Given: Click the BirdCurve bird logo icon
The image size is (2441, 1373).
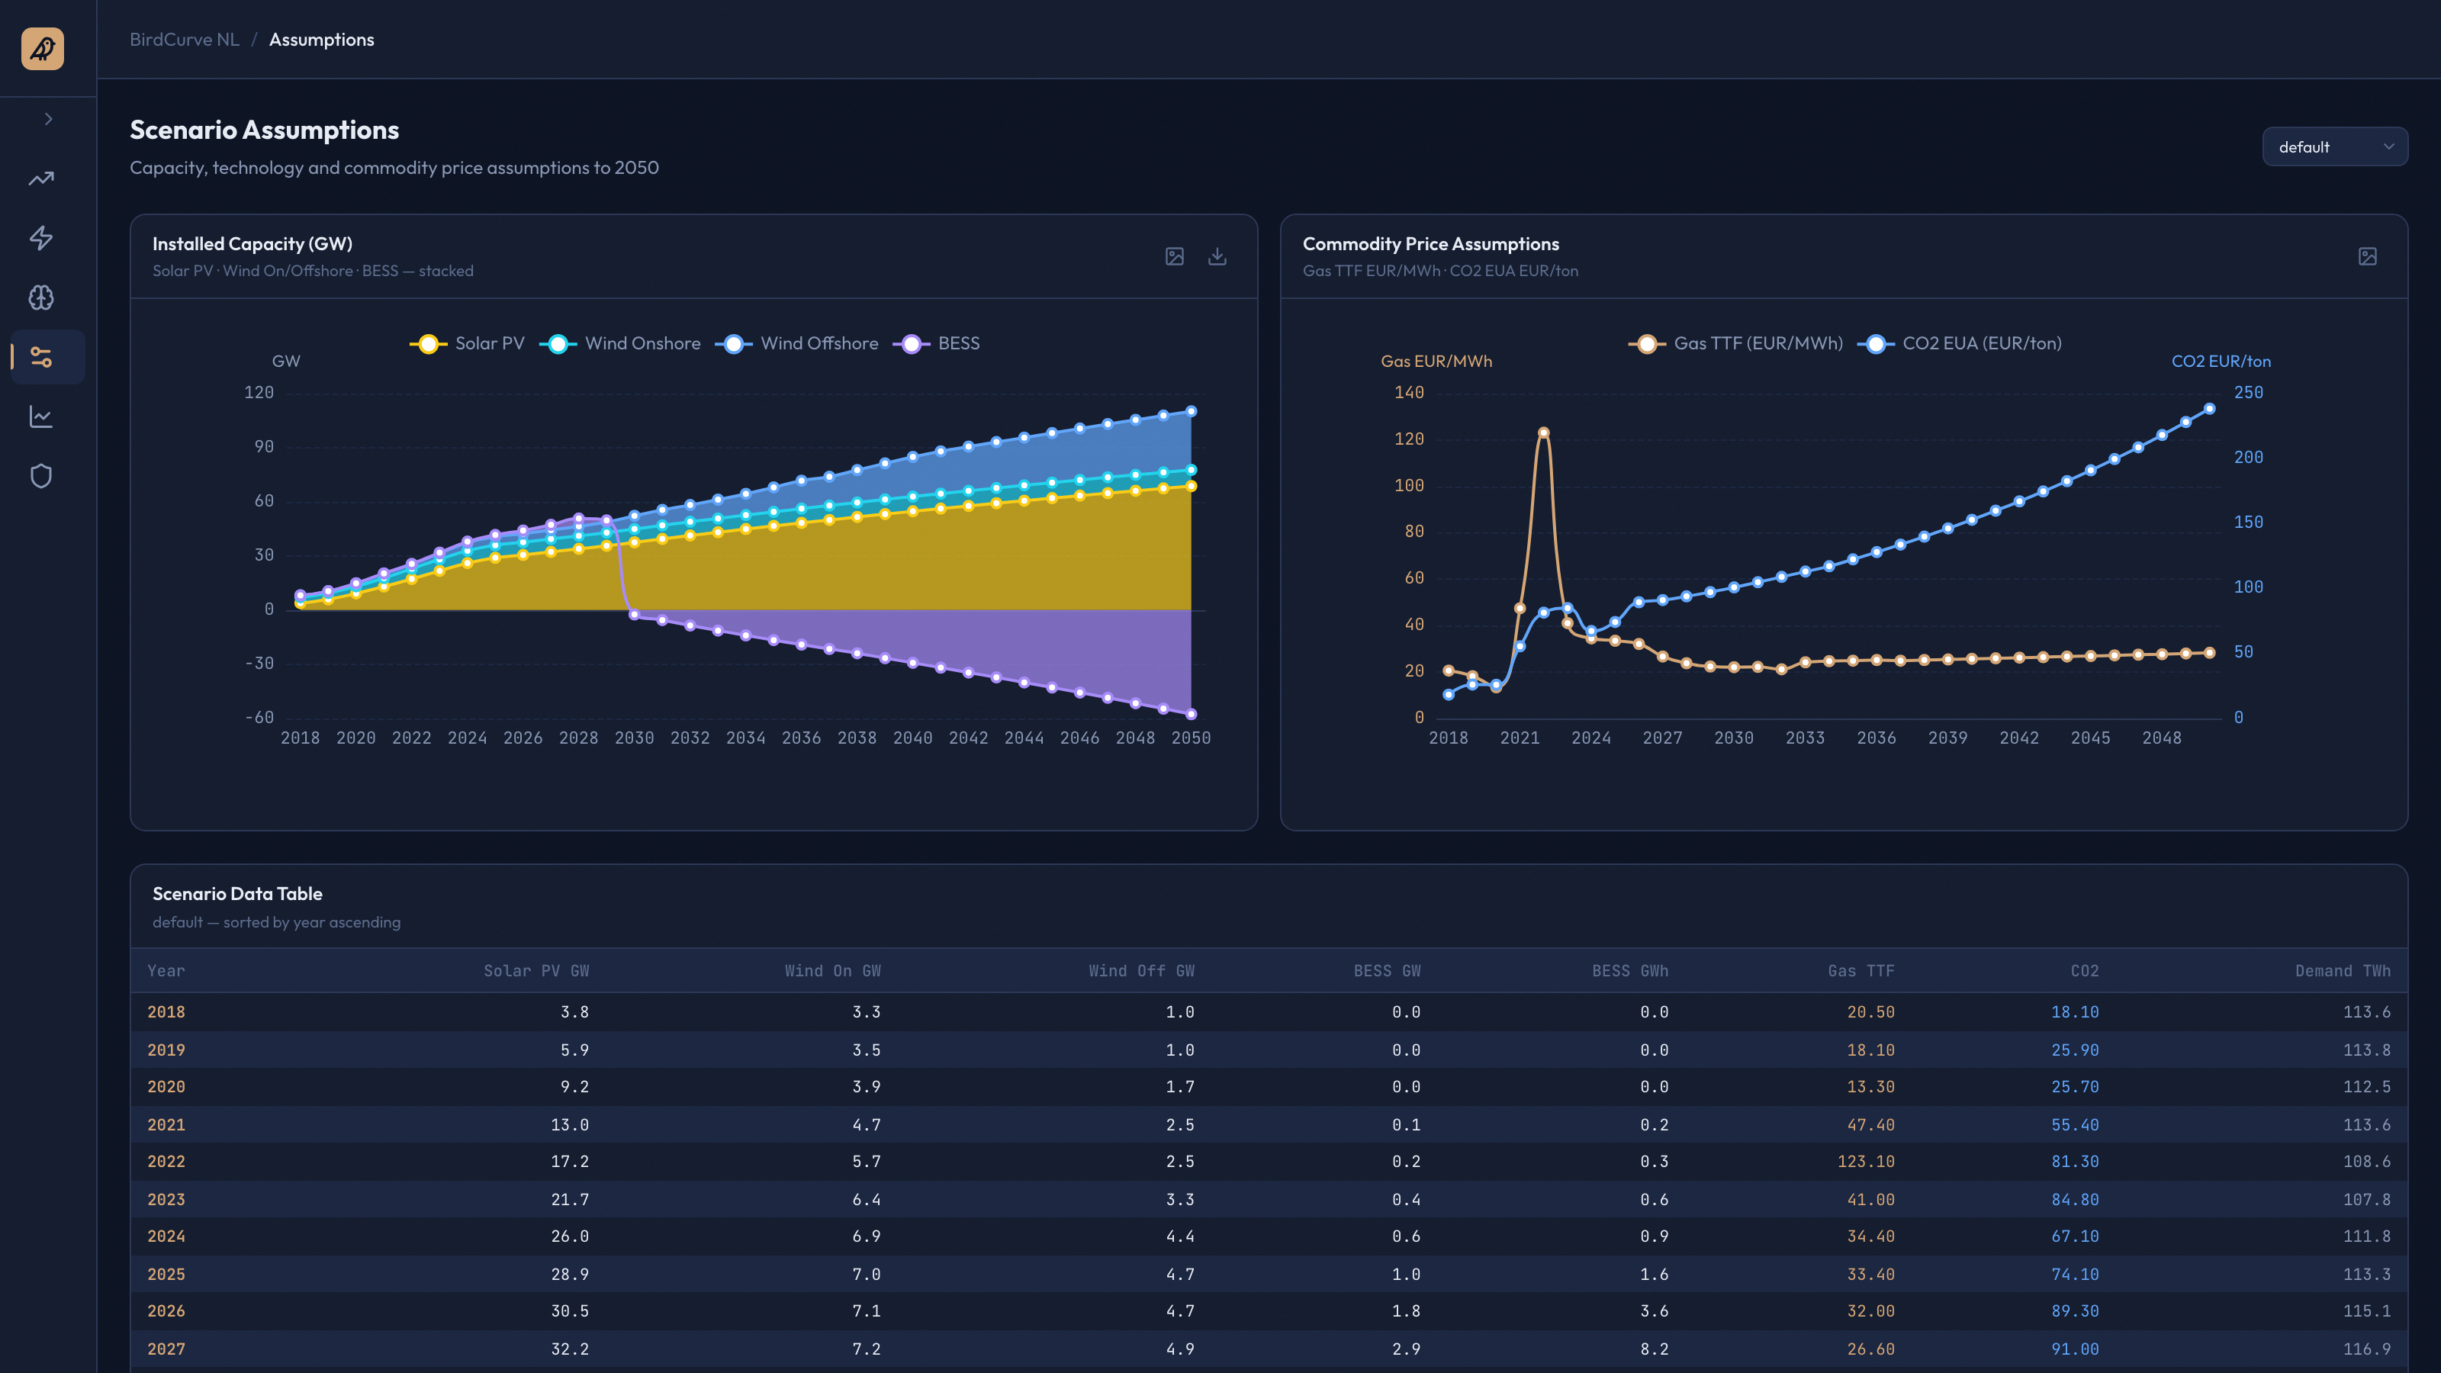Looking at the screenshot, I should coord(43,48).
